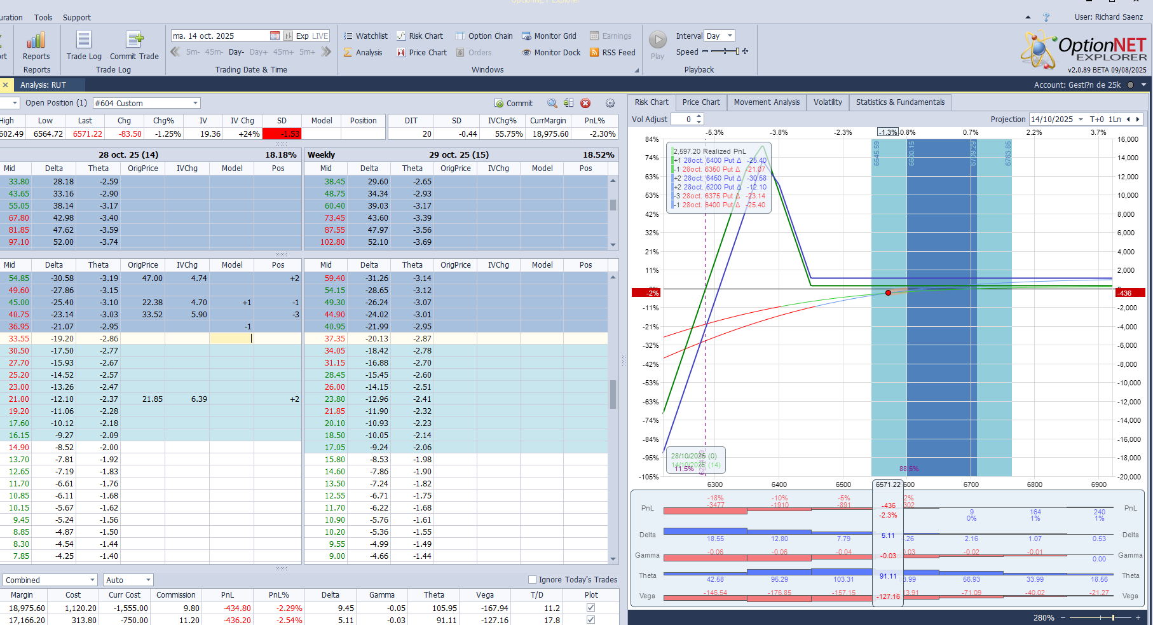The width and height of the screenshot is (1153, 625).
Task: Switch to the Risk Chart tab
Action: click(x=652, y=102)
